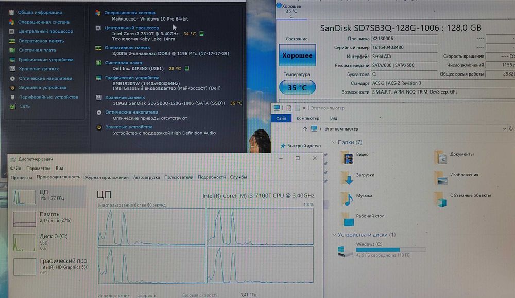Screen dimensions: 515x298
Task: Open Оперативная память sidebar entry
Action: tap(41, 41)
